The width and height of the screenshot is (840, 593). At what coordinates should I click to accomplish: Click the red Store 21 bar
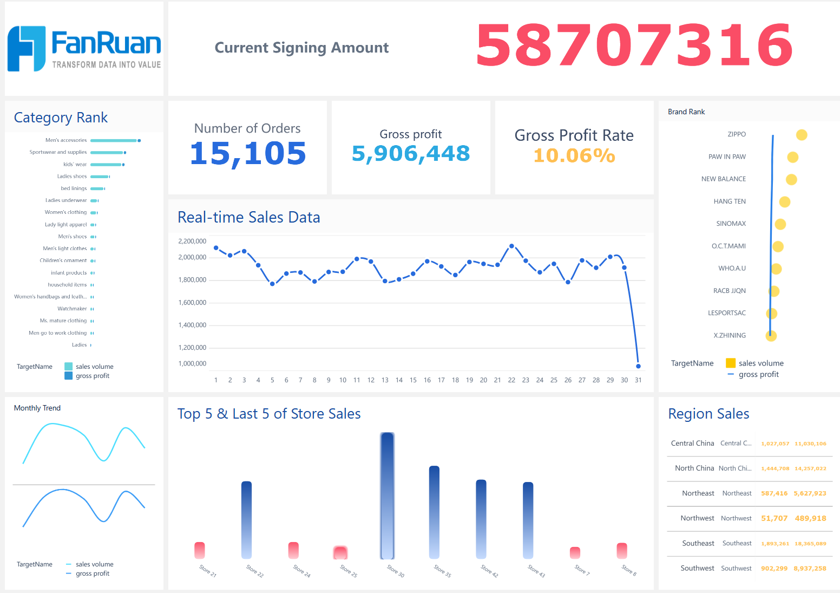coord(200,550)
